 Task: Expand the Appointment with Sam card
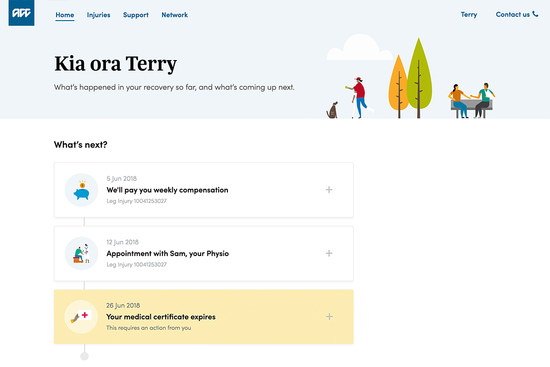(x=329, y=253)
